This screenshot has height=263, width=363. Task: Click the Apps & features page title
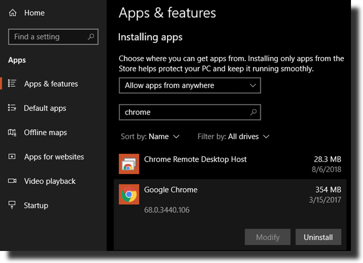[x=167, y=13]
